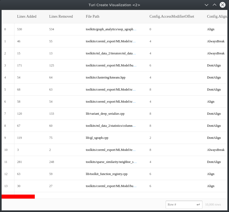Select file path toolkits/sparse_similarity/neighbor_s…
Image resolution: width=229 pixels, height=212 pixels.
[x=111, y=162]
